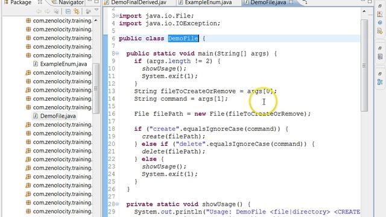The width and height of the screenshot is (386, 217).
Task: Click the editor's vertical scrollbar thumb
Action: click(x=364, y=66)
